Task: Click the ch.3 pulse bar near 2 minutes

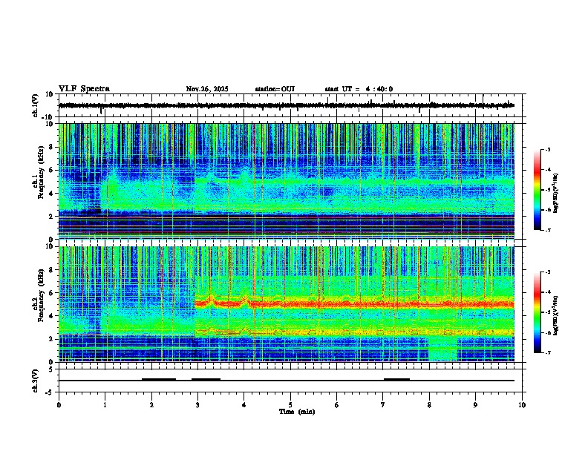Action: coord(159,379)
